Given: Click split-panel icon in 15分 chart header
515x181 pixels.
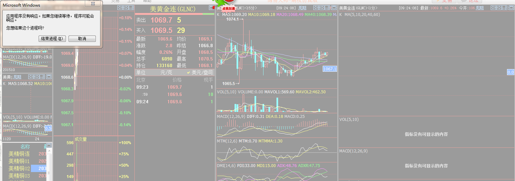Looking at the screenshot, I should [x=328, y=8].
